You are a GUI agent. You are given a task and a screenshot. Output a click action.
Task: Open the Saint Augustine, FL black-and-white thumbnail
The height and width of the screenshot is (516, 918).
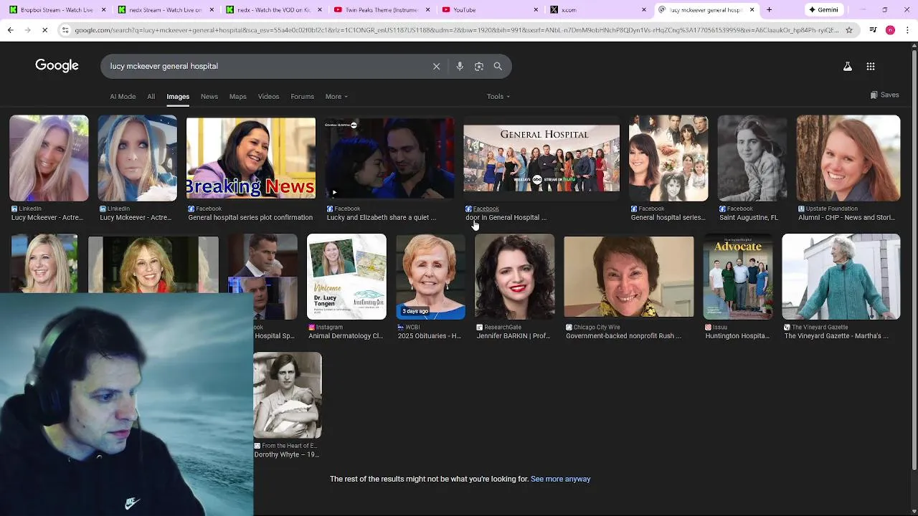(752, 158)
